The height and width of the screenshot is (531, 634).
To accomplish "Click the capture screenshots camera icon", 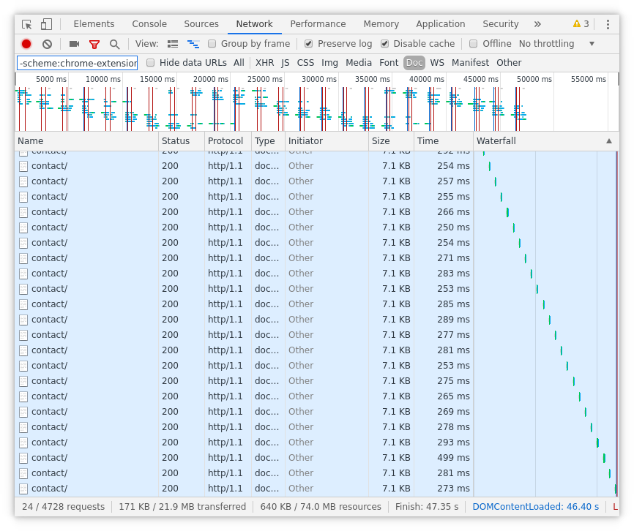I will 74,44.
